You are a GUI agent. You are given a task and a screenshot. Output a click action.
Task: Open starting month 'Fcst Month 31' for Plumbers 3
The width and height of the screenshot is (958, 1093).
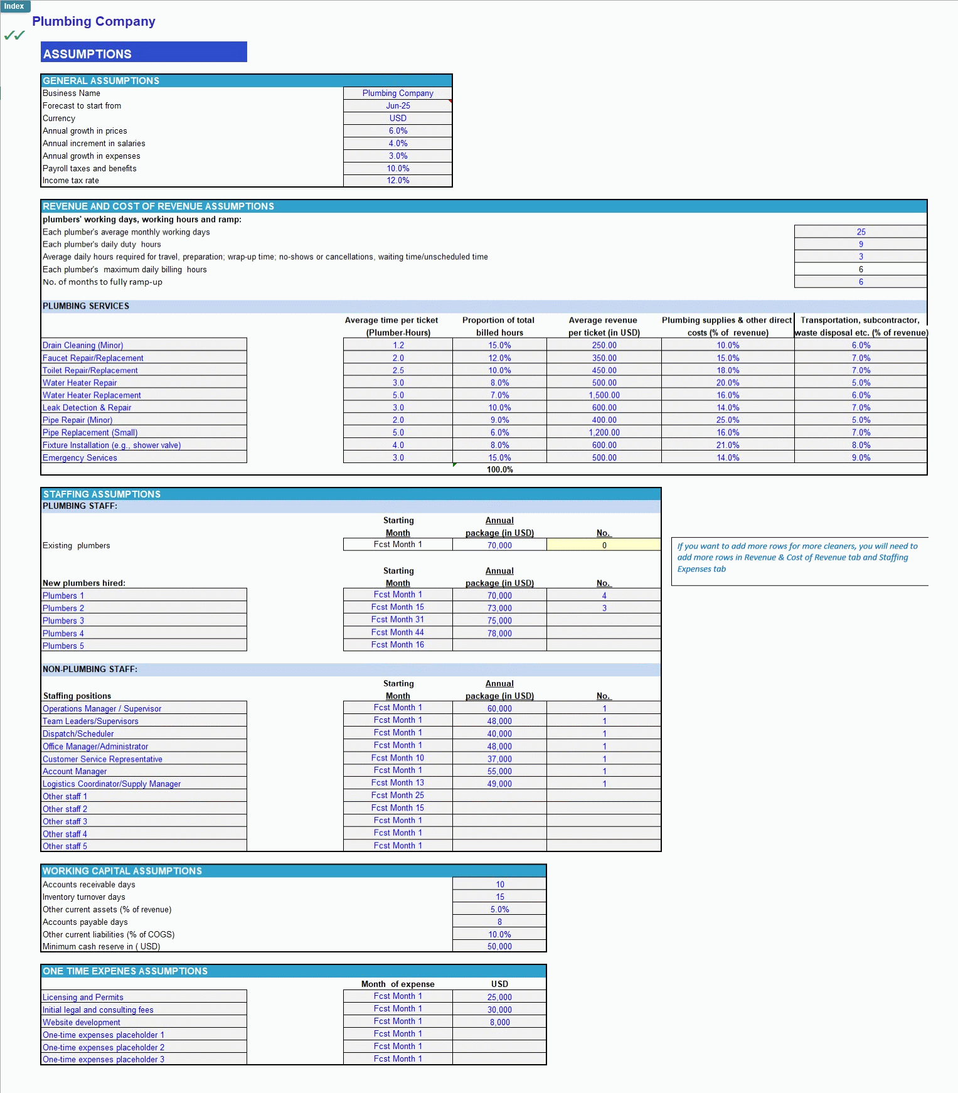[x=398, y=619]
